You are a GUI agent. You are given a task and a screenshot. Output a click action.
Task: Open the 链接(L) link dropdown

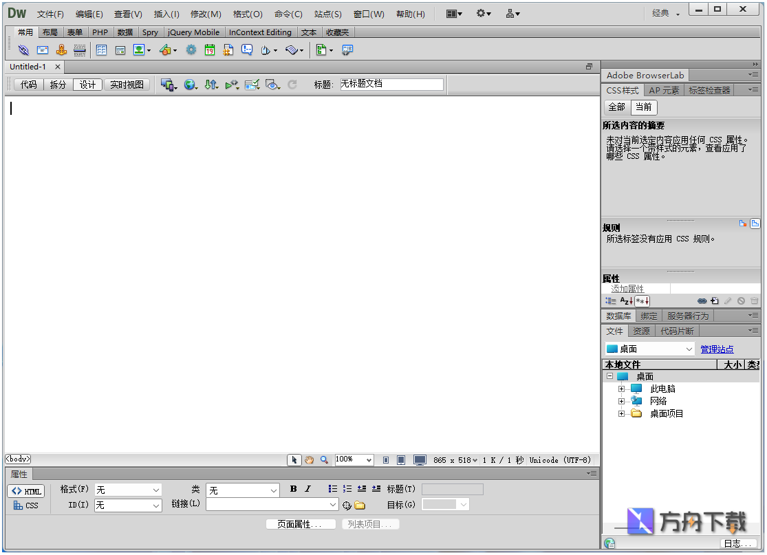(x=272, y=505)
